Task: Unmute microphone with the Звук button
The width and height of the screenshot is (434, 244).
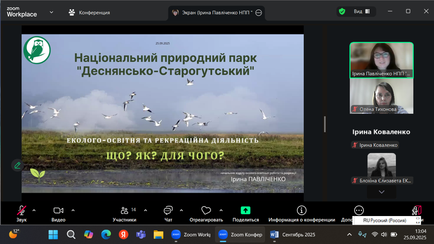Action: [21, 213]
